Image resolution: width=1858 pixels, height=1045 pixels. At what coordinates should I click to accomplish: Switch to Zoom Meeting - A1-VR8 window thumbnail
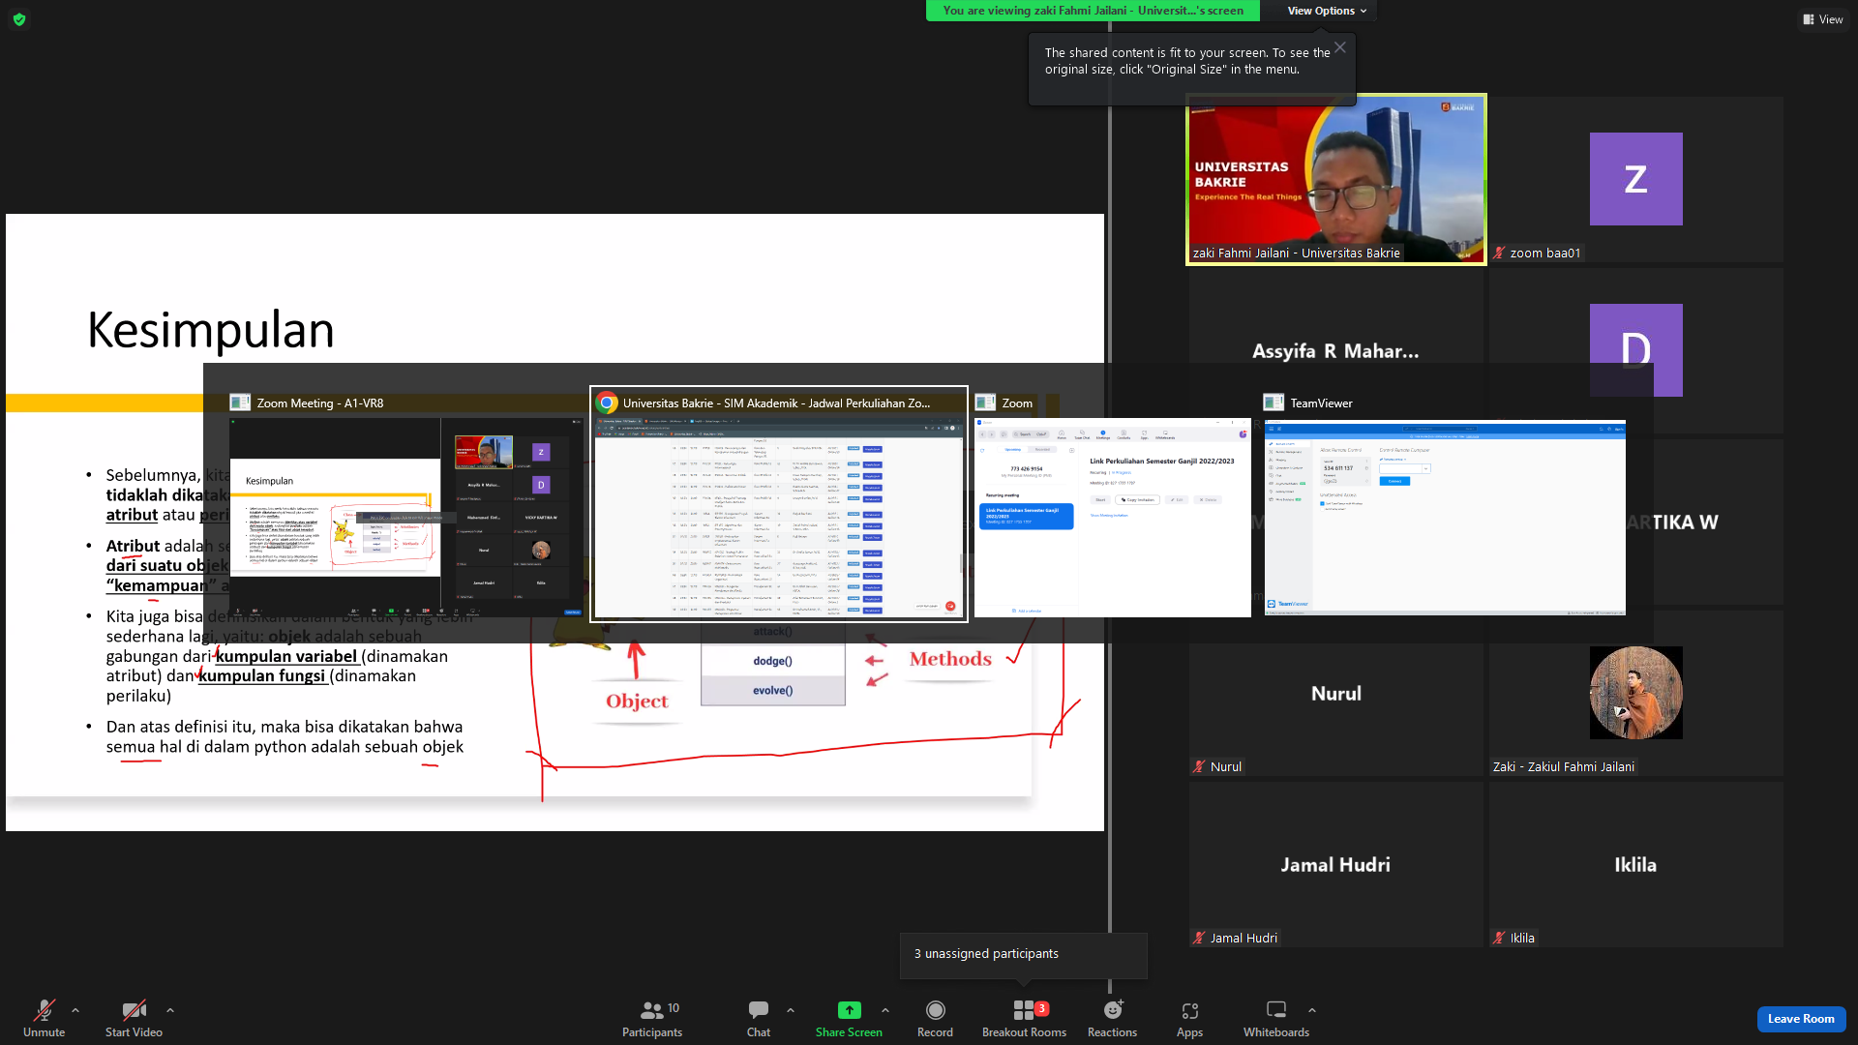[406, 517]
